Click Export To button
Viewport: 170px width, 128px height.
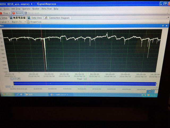pos(17,22)
